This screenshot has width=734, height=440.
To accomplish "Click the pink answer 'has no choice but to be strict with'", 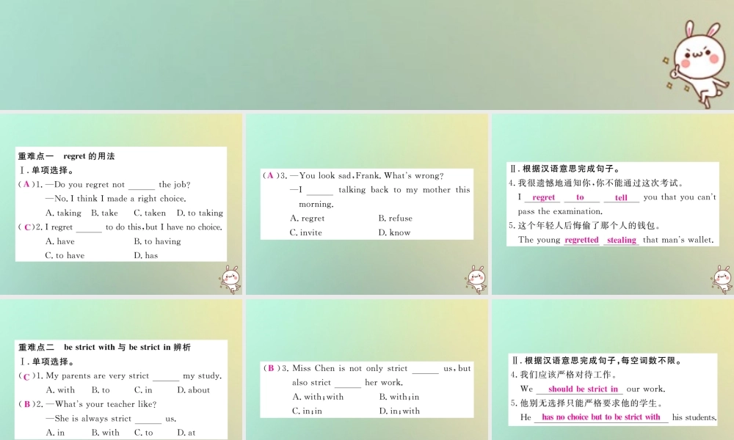I will click(x=601, y=417).
